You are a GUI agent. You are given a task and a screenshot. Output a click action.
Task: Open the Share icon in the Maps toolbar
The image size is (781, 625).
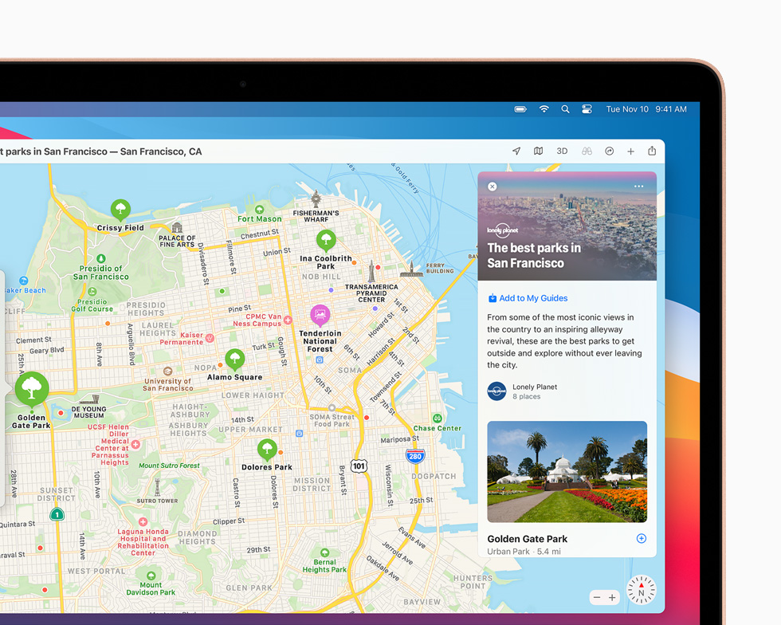click(652, 151)
